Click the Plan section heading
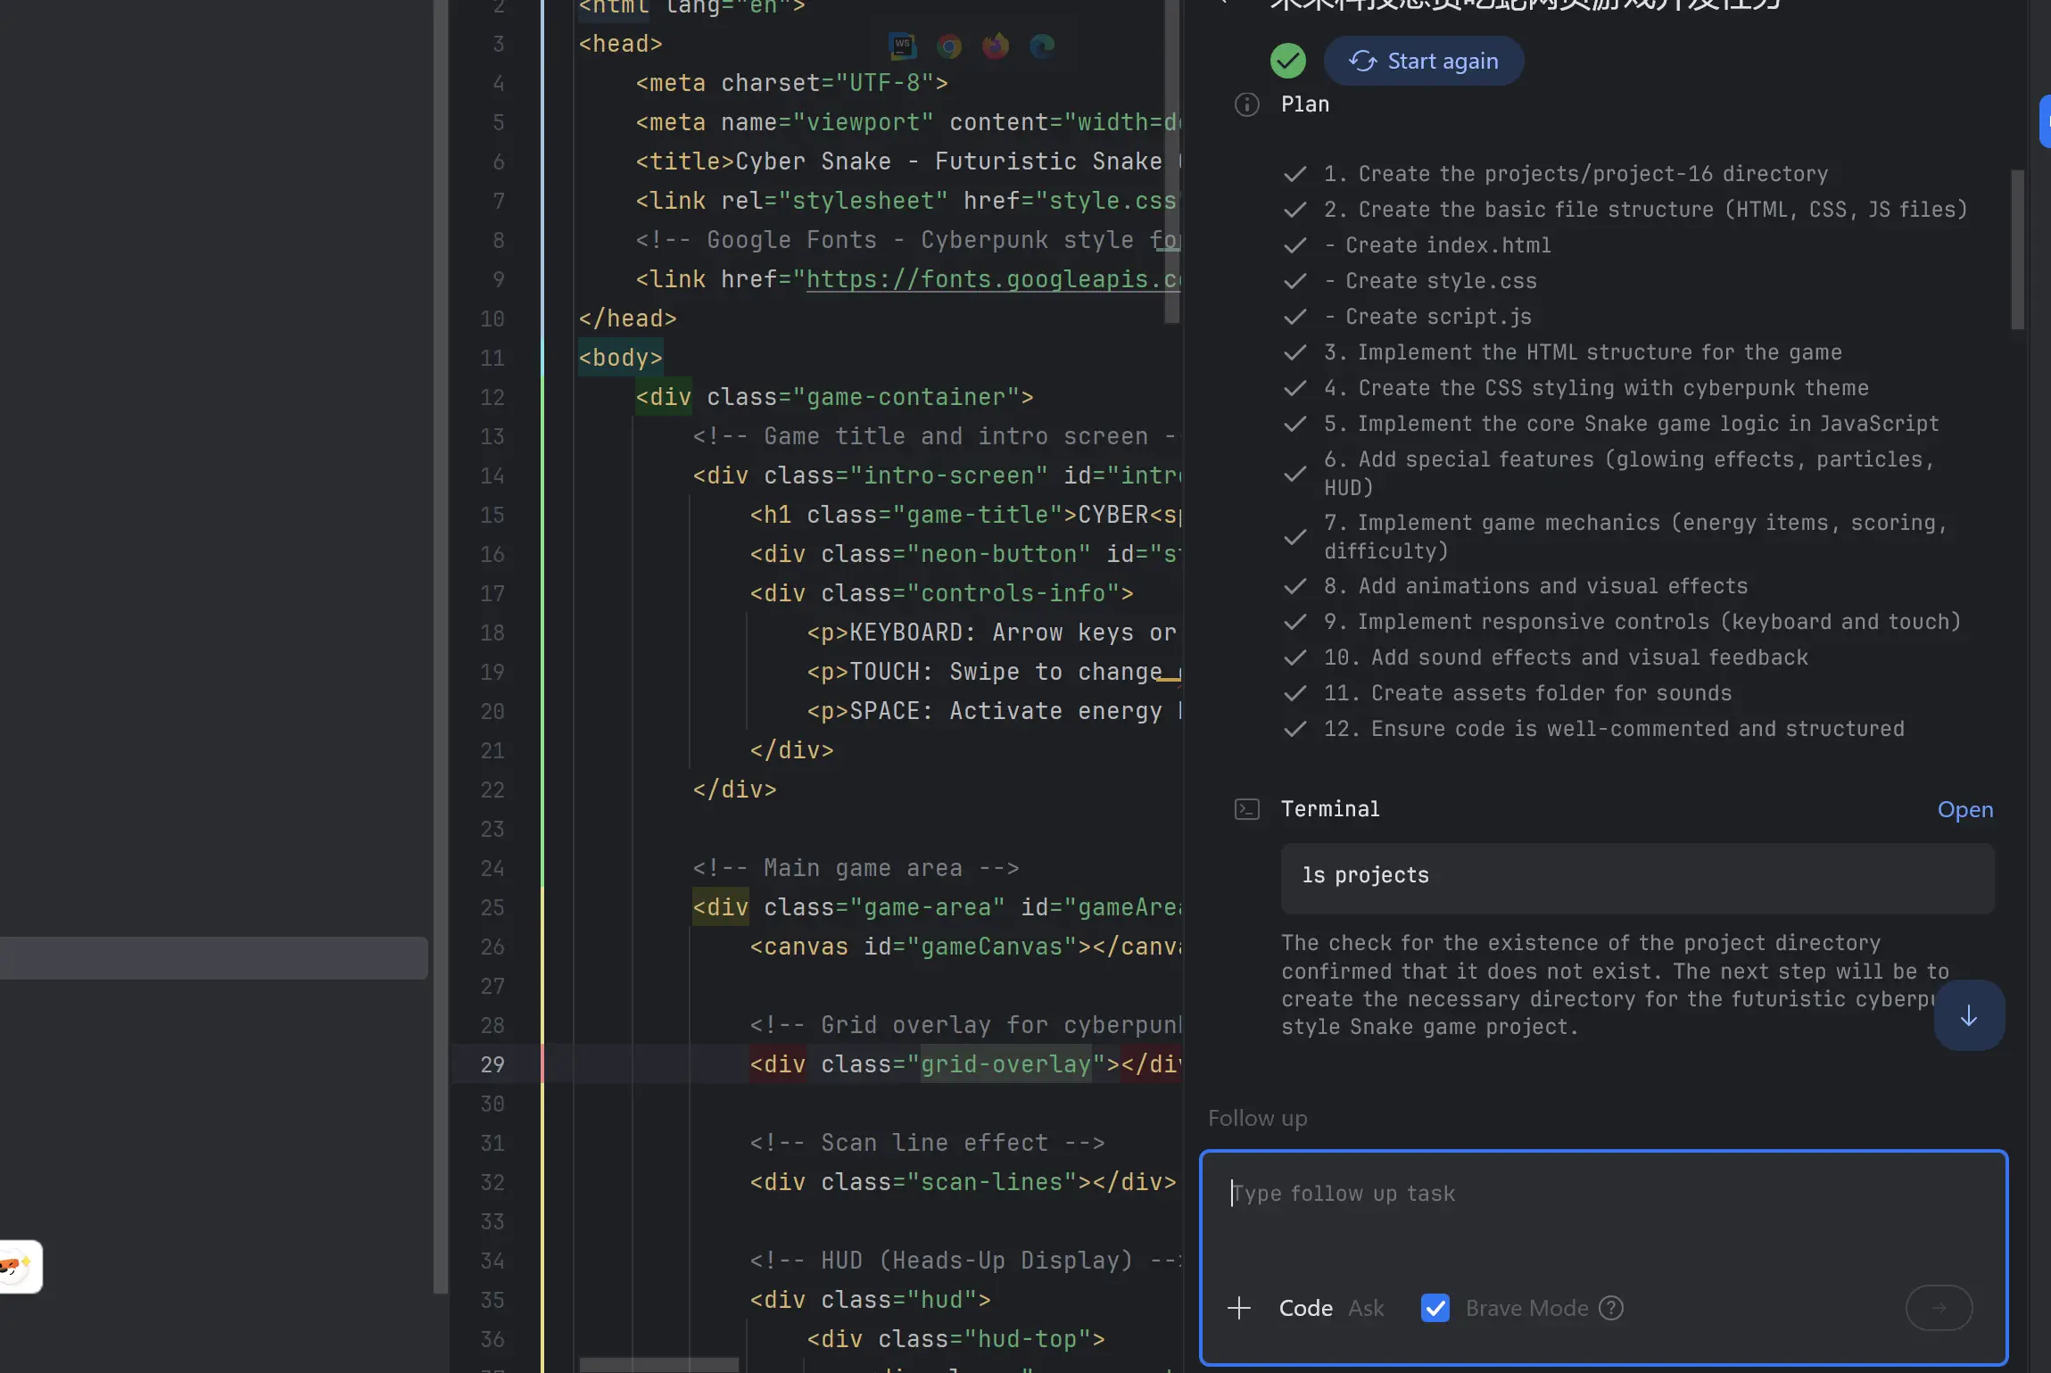Viewport: 2051px width, 1373px height. tap(1304, 104)
